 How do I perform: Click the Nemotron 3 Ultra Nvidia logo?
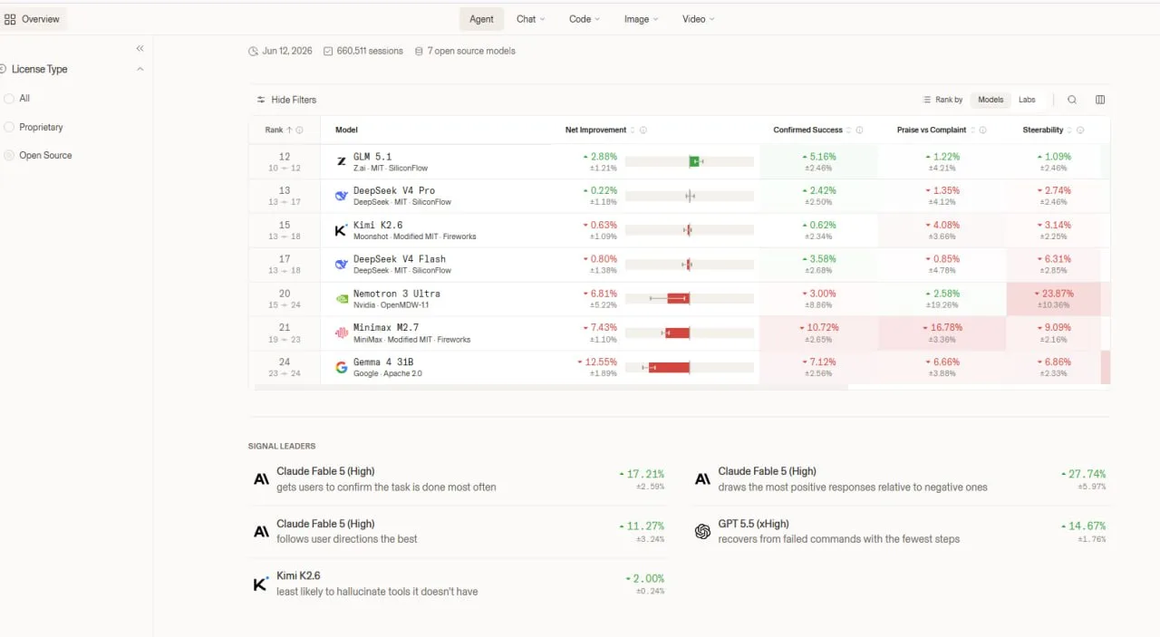click(342, 298)
